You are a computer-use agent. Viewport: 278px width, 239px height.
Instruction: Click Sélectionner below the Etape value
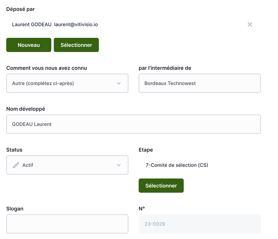click(161, 186)
